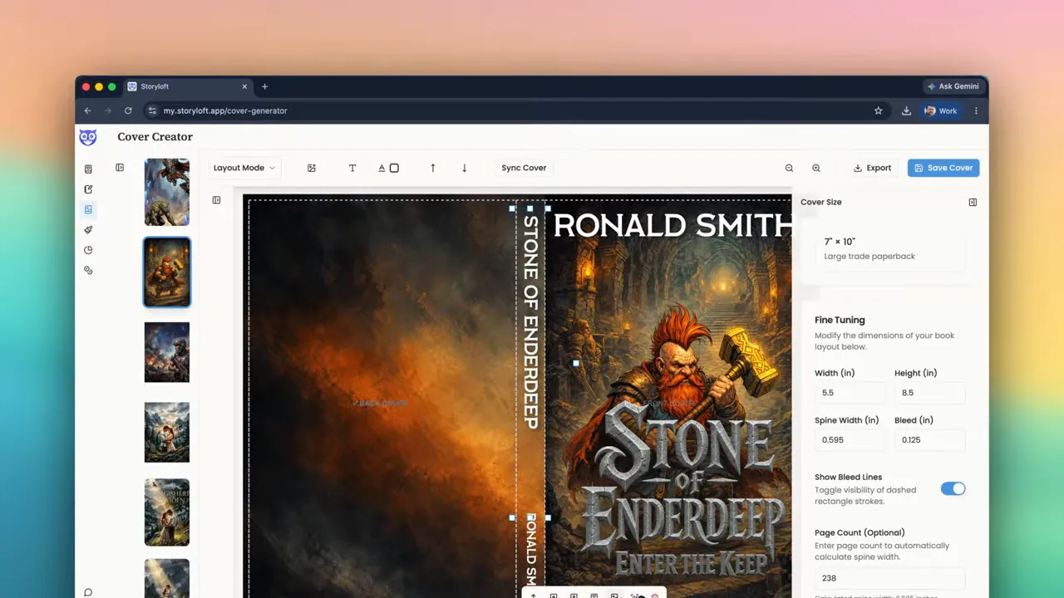Open the book library sidebar icon
This screenshot has width=1064, height=598.
click(x=88, y=169)
